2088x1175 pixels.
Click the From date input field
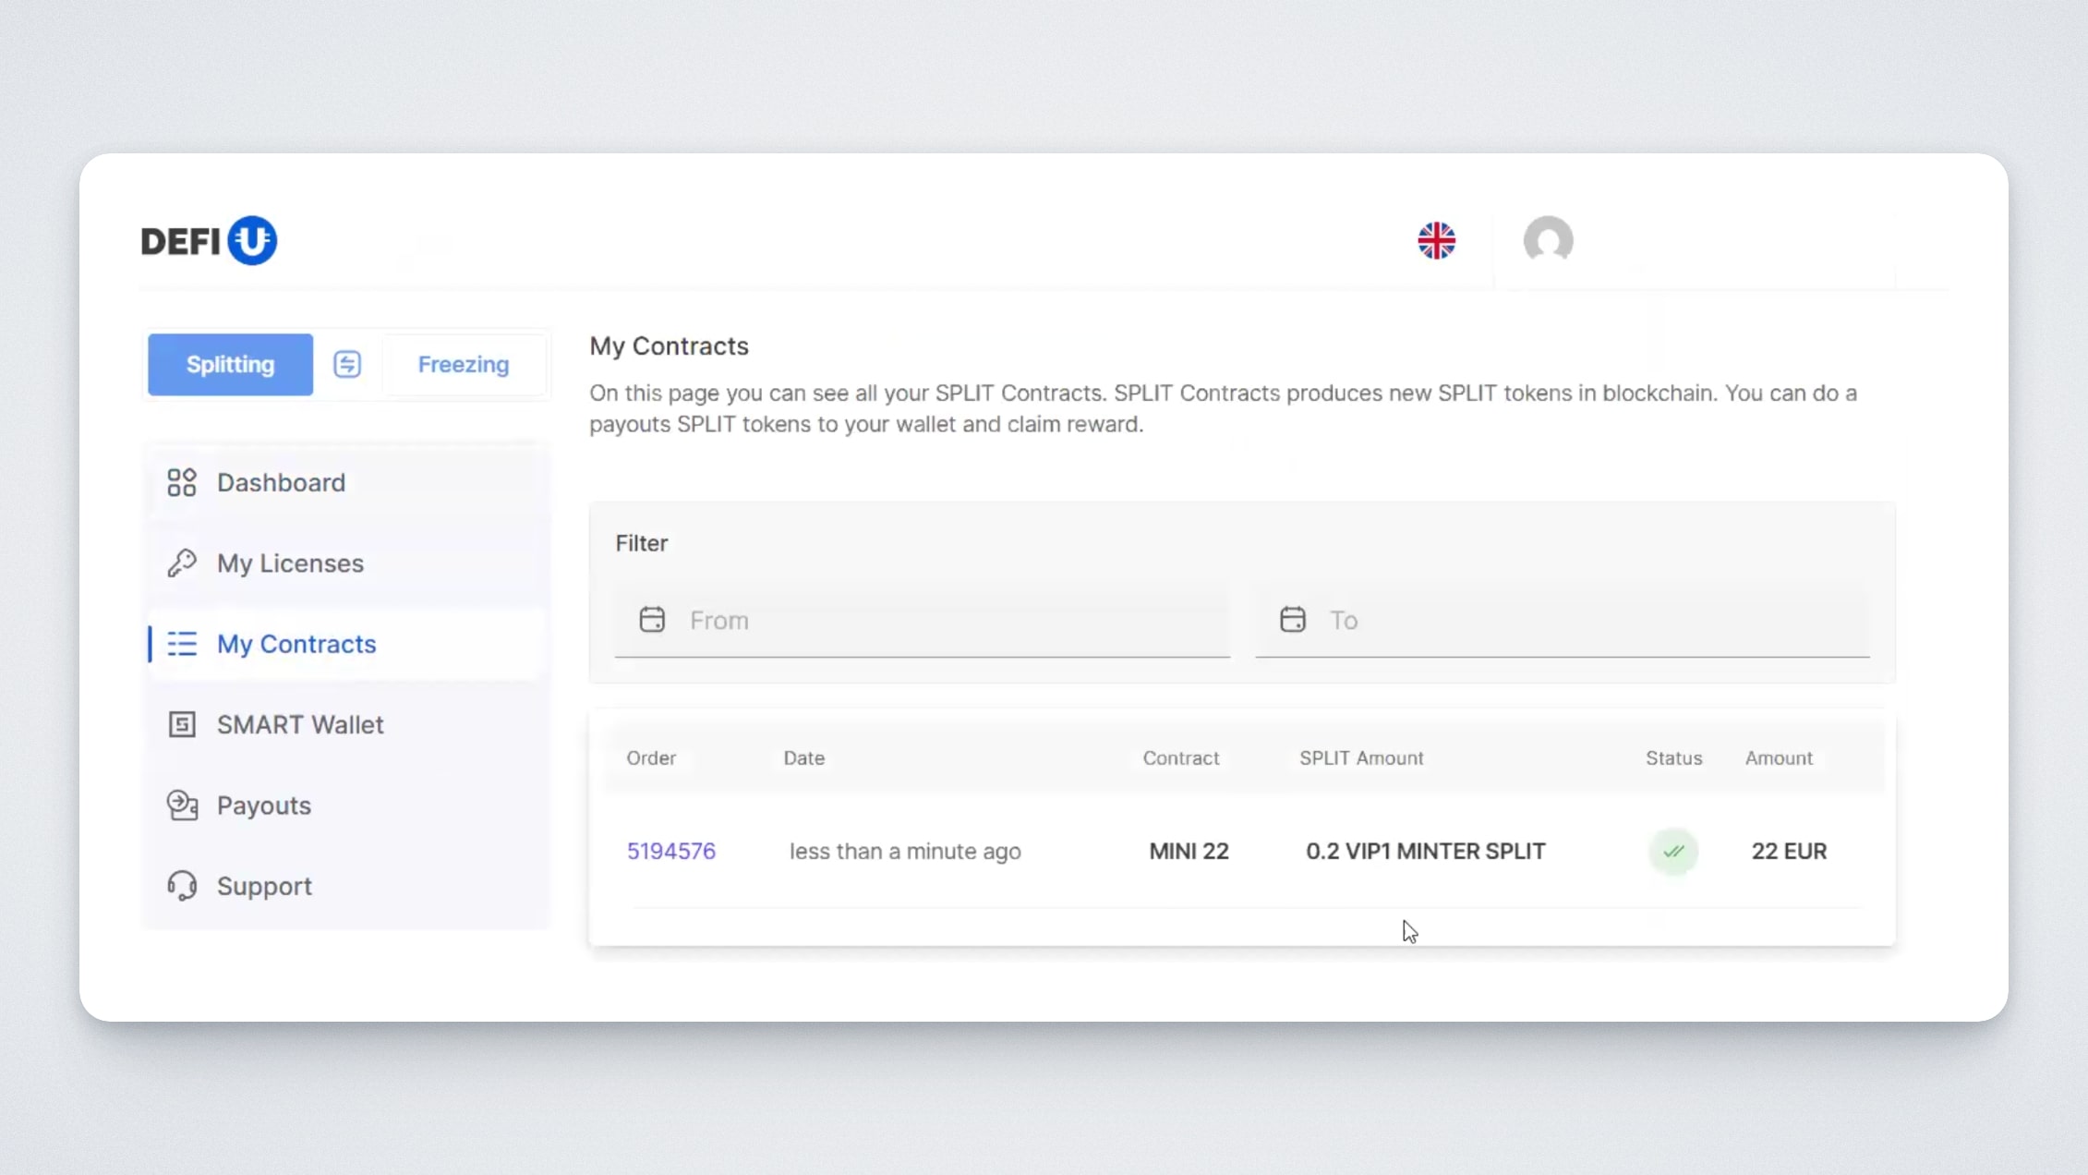pyautogui.click(x=951, y=620)
